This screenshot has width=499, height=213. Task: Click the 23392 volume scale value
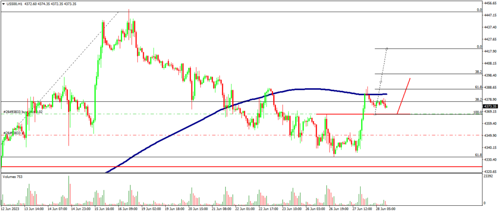tap(489, 178)
